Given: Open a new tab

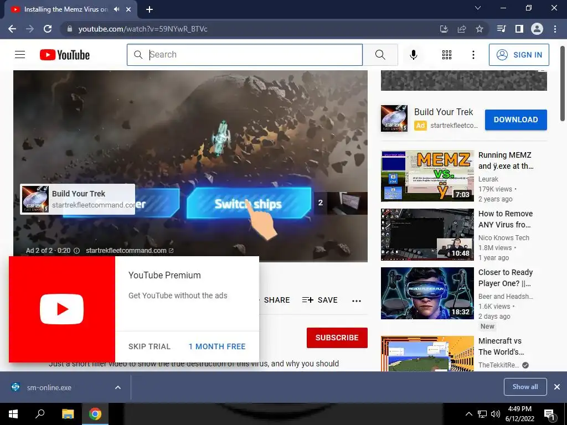Looking at the screenshot, I should 150,9.
